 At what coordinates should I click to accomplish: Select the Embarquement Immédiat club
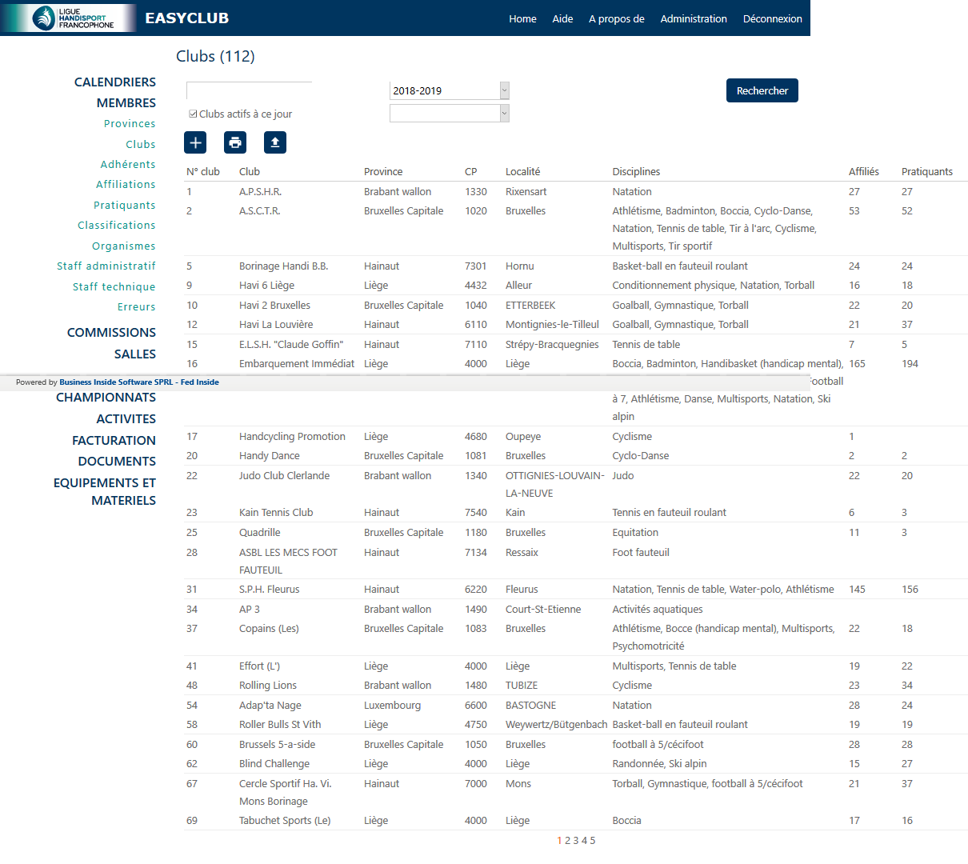pos(297,363)
